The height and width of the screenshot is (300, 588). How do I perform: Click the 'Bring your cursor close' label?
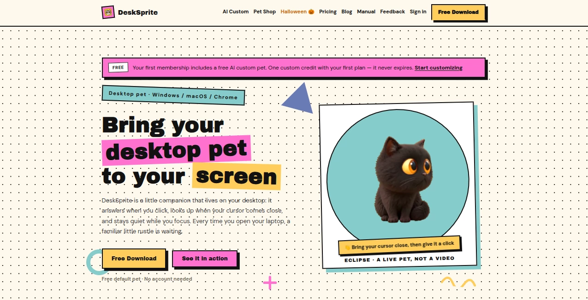pyautogui.click(x=400, y=245)
